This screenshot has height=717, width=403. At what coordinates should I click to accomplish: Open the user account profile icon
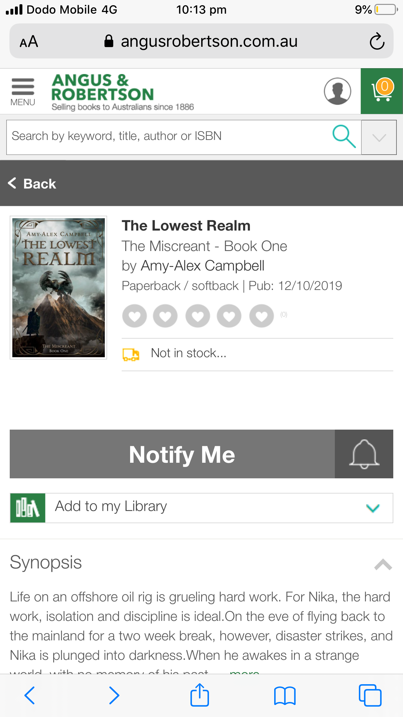click(337, 91)
